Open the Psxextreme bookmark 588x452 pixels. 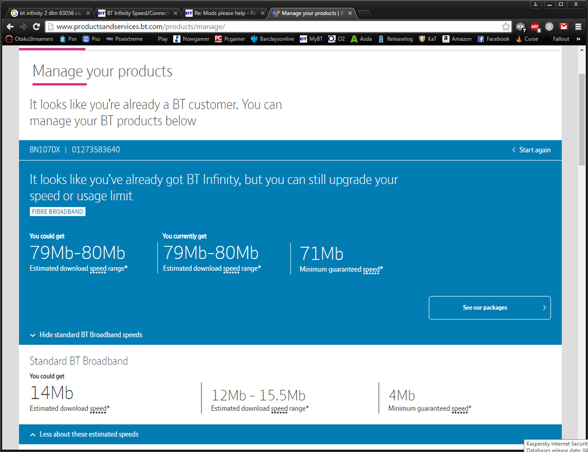(x=124, y=39)
